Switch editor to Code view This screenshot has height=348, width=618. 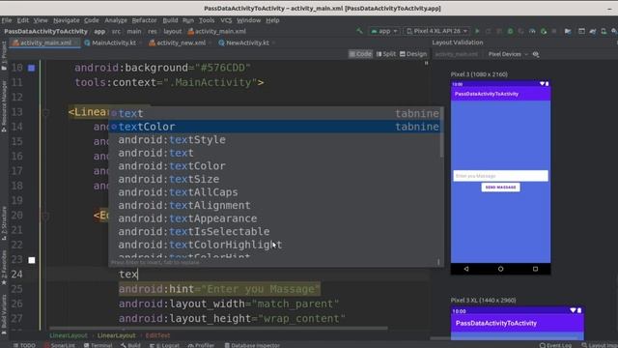pos(360,54)
